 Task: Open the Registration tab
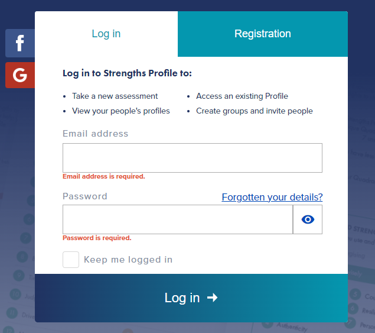[263, 34]
